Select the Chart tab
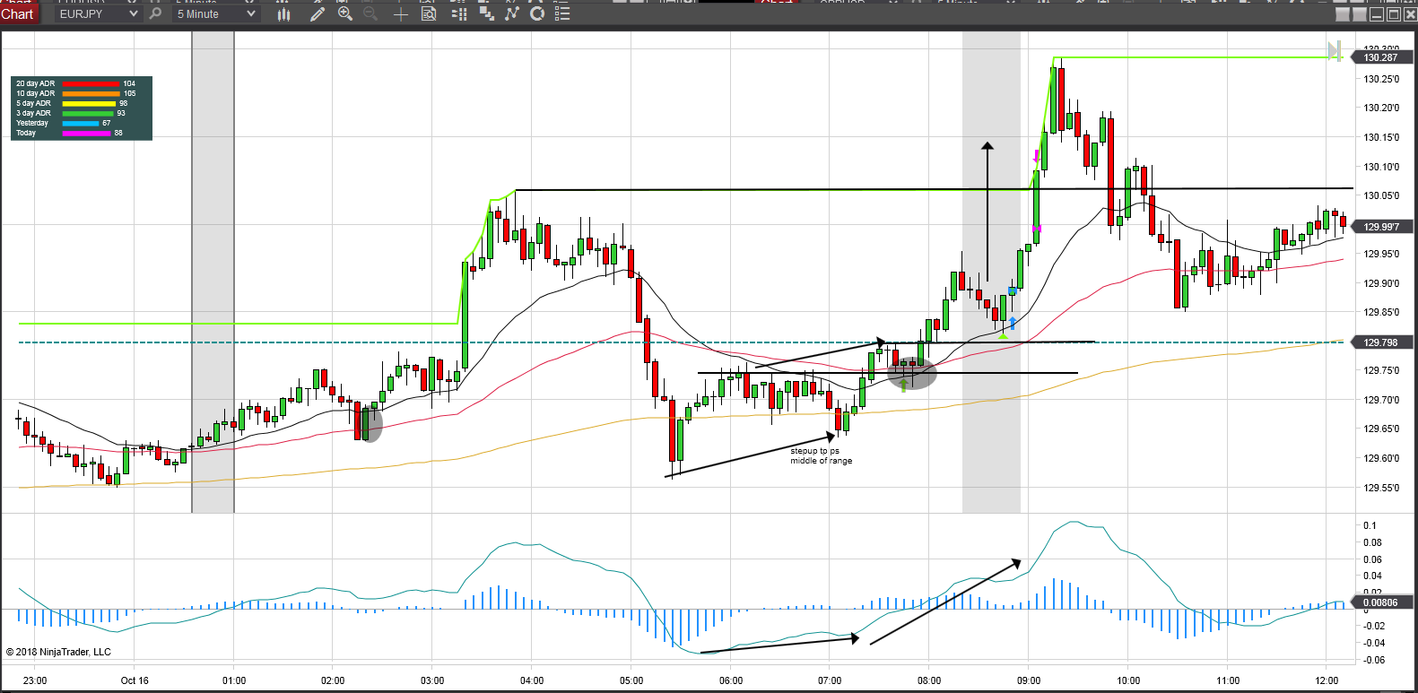 pos(18,13)
